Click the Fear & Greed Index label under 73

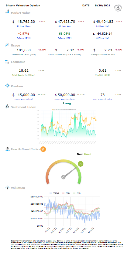103,99
